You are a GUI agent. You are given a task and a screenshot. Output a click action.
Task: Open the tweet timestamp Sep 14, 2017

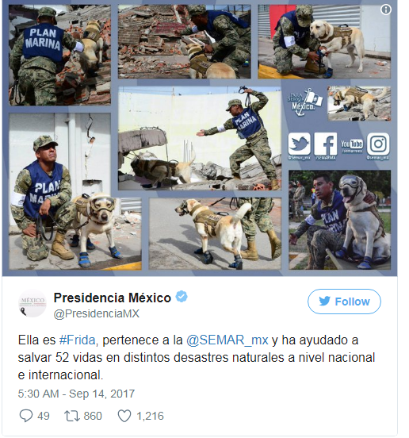pyautogui.click(x=76, y=394)
